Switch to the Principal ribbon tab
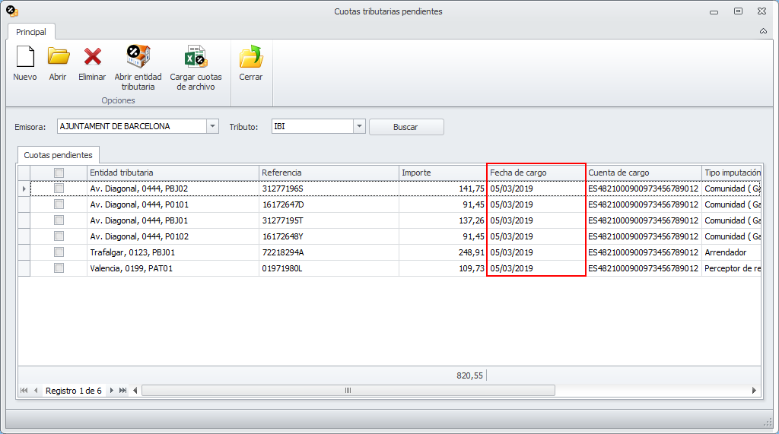Screen dimensions: 779x434 pos(31,32)
